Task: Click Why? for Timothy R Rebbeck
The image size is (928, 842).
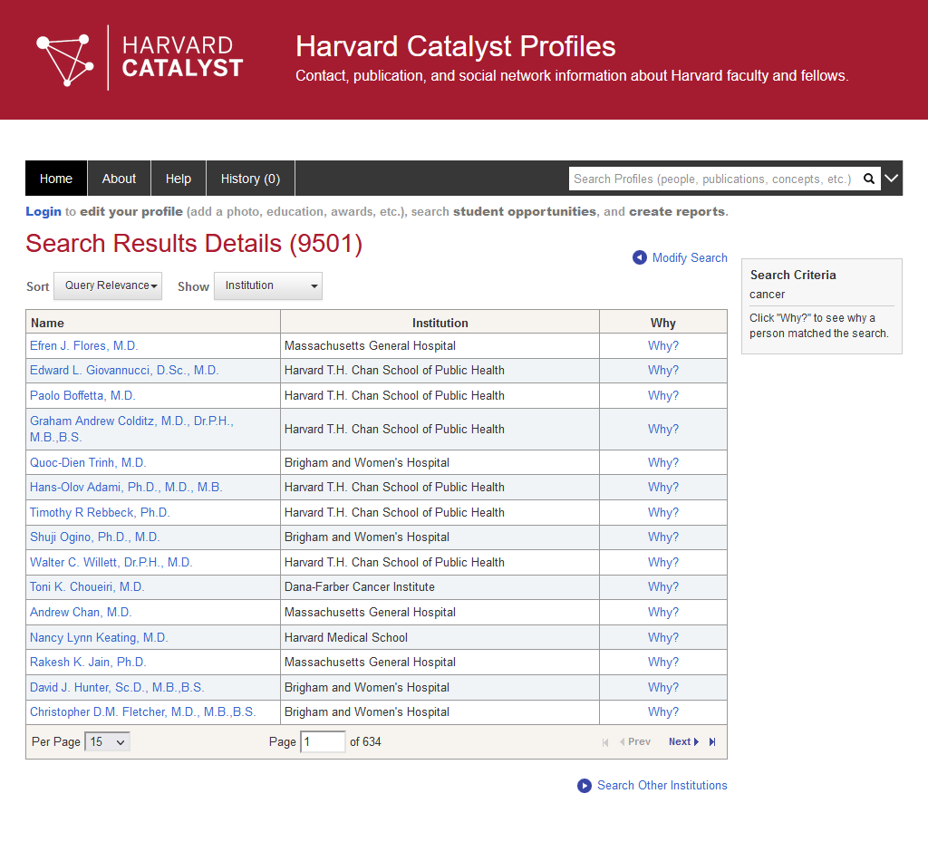Action: pyautogui.click(x=663, y=513)
